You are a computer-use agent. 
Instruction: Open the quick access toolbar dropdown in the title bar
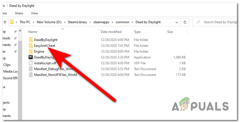pos(4,6)
